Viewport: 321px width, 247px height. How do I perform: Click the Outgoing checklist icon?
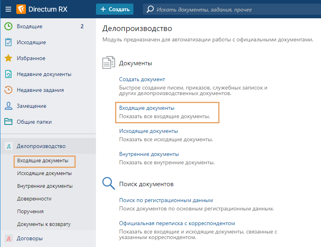coord(8,43)
